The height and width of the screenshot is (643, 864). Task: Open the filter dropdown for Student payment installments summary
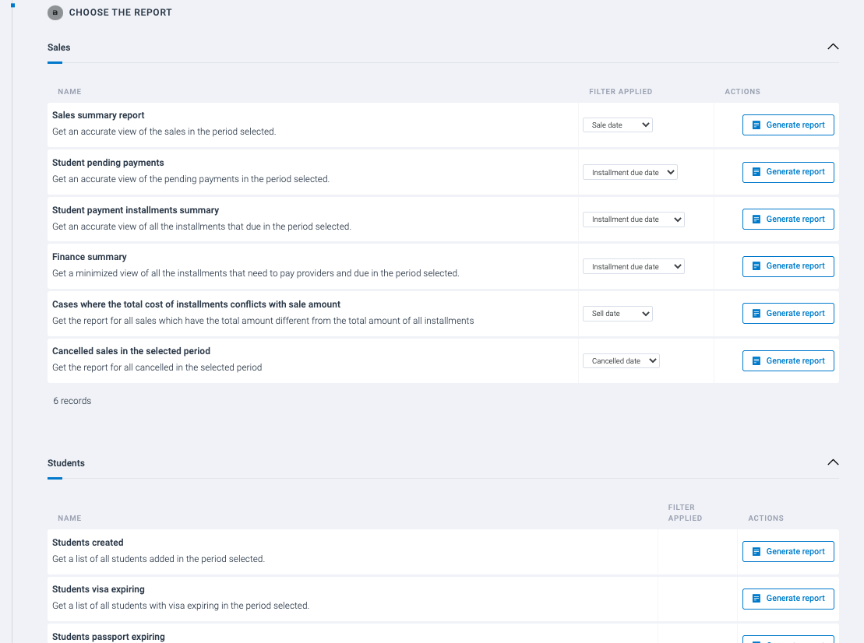tap(633, 219)
